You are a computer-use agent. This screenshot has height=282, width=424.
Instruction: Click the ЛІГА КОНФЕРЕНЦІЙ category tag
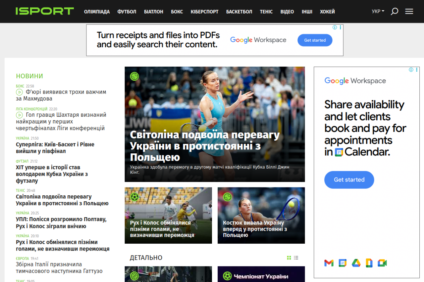coord(32,109)
